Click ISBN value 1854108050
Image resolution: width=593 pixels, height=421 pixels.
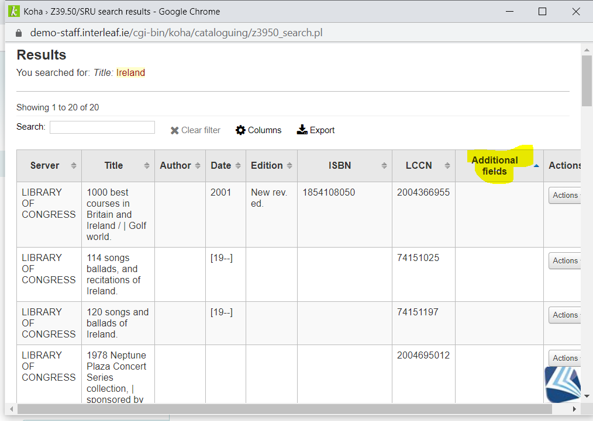(x=329, y=192)
